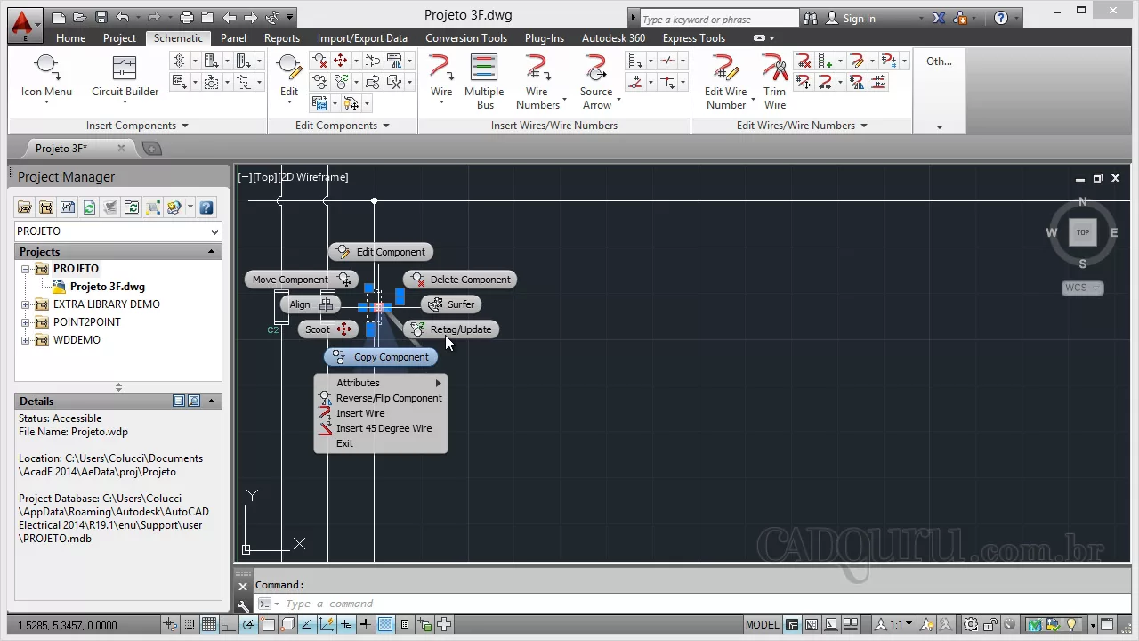Switch to Conversion Tools tab
The height and width of the screenshot is (641, 1139).
point(466,38)
